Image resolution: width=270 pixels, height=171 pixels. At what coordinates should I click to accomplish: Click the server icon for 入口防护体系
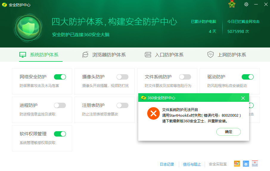click(148, 55)
